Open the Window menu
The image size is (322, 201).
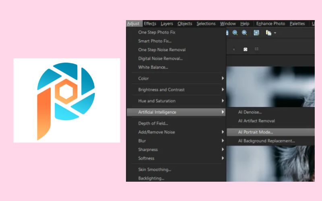tap(228, 24)
